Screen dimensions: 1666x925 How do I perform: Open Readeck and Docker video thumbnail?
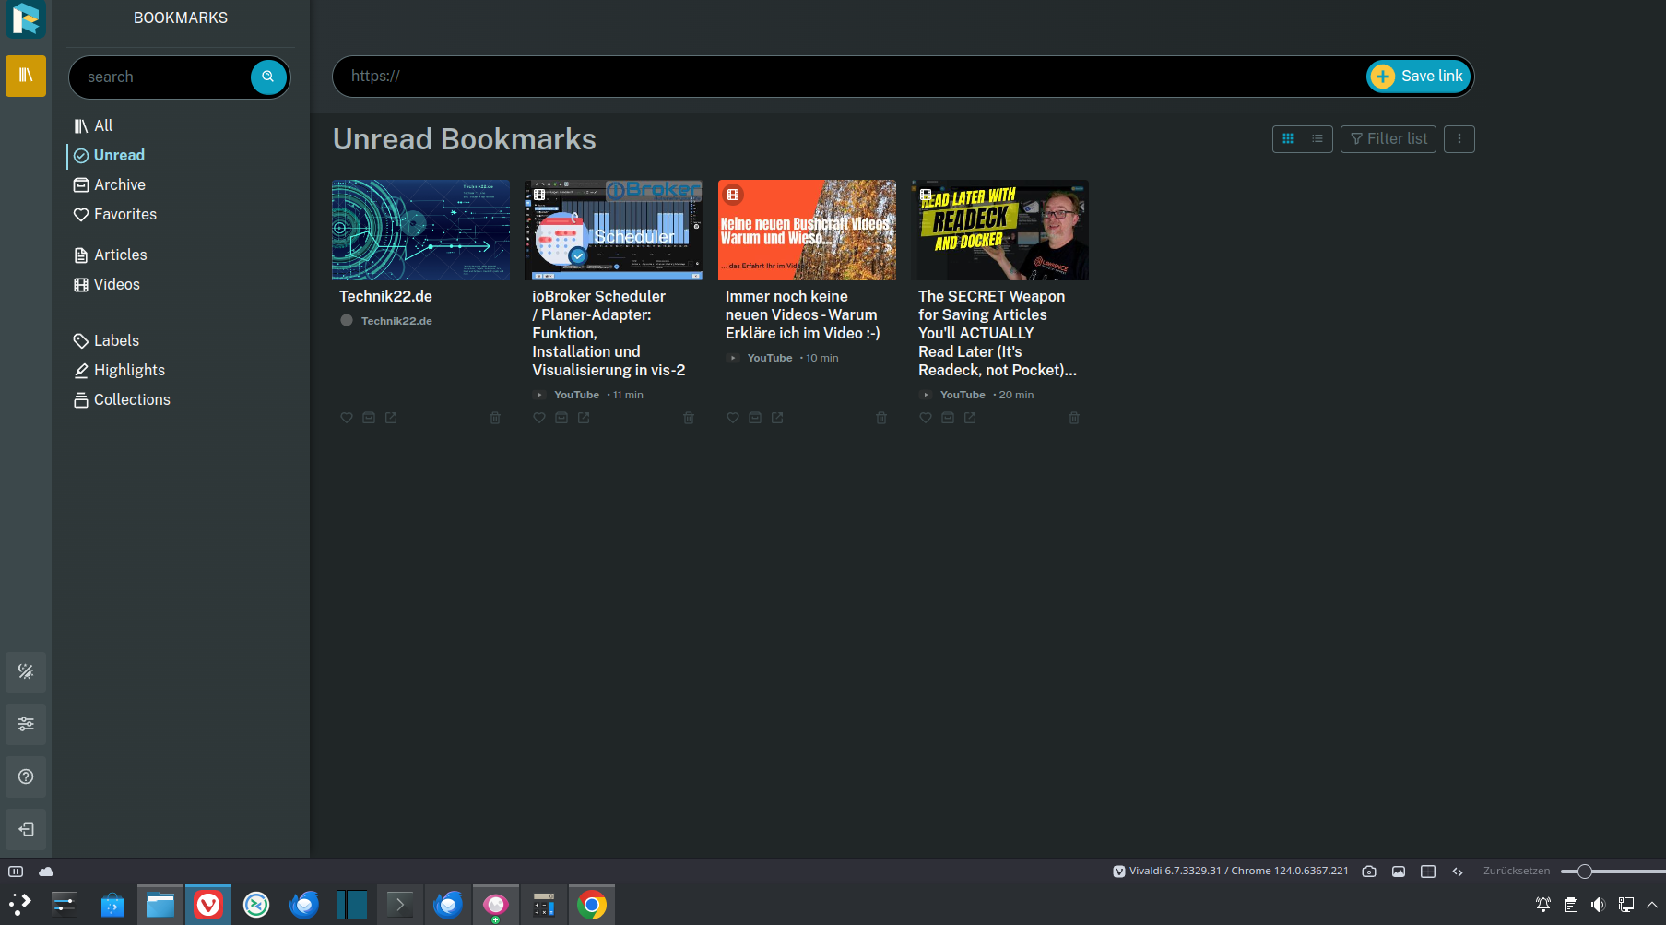coord(999,230)
